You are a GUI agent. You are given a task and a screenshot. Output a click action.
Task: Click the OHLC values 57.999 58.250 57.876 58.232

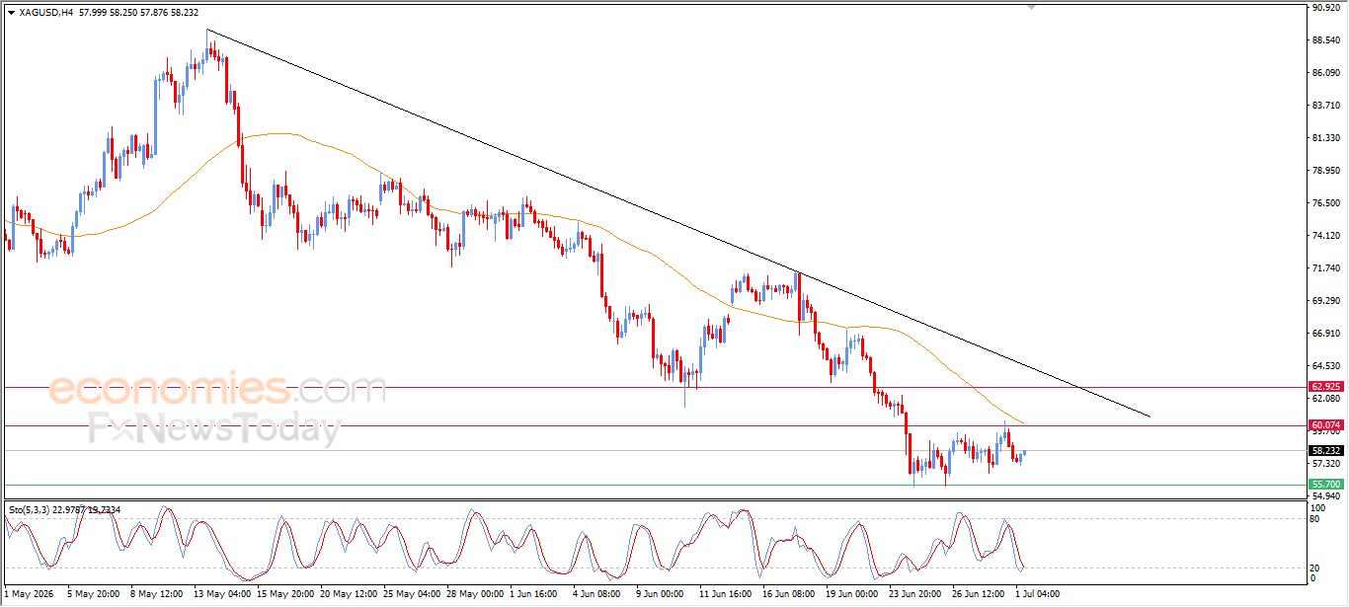(x=136, y=13)
